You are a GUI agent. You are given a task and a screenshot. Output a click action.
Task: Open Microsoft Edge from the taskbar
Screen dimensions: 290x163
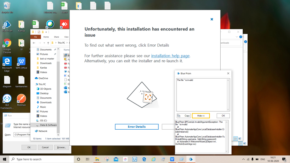coord(144,159)
